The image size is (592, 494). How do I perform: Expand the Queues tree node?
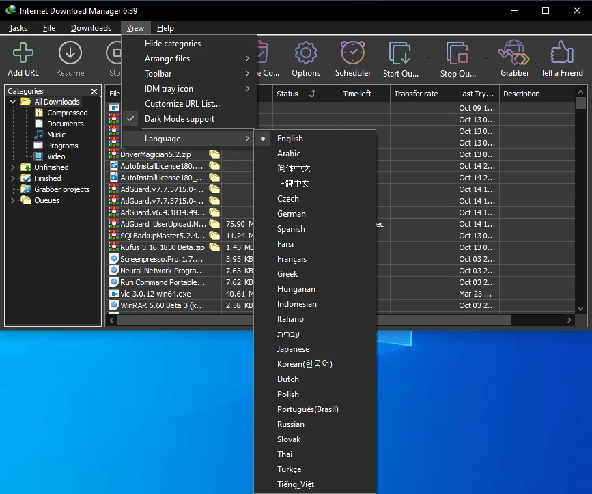pyautogui.click(x=12, y=200)
